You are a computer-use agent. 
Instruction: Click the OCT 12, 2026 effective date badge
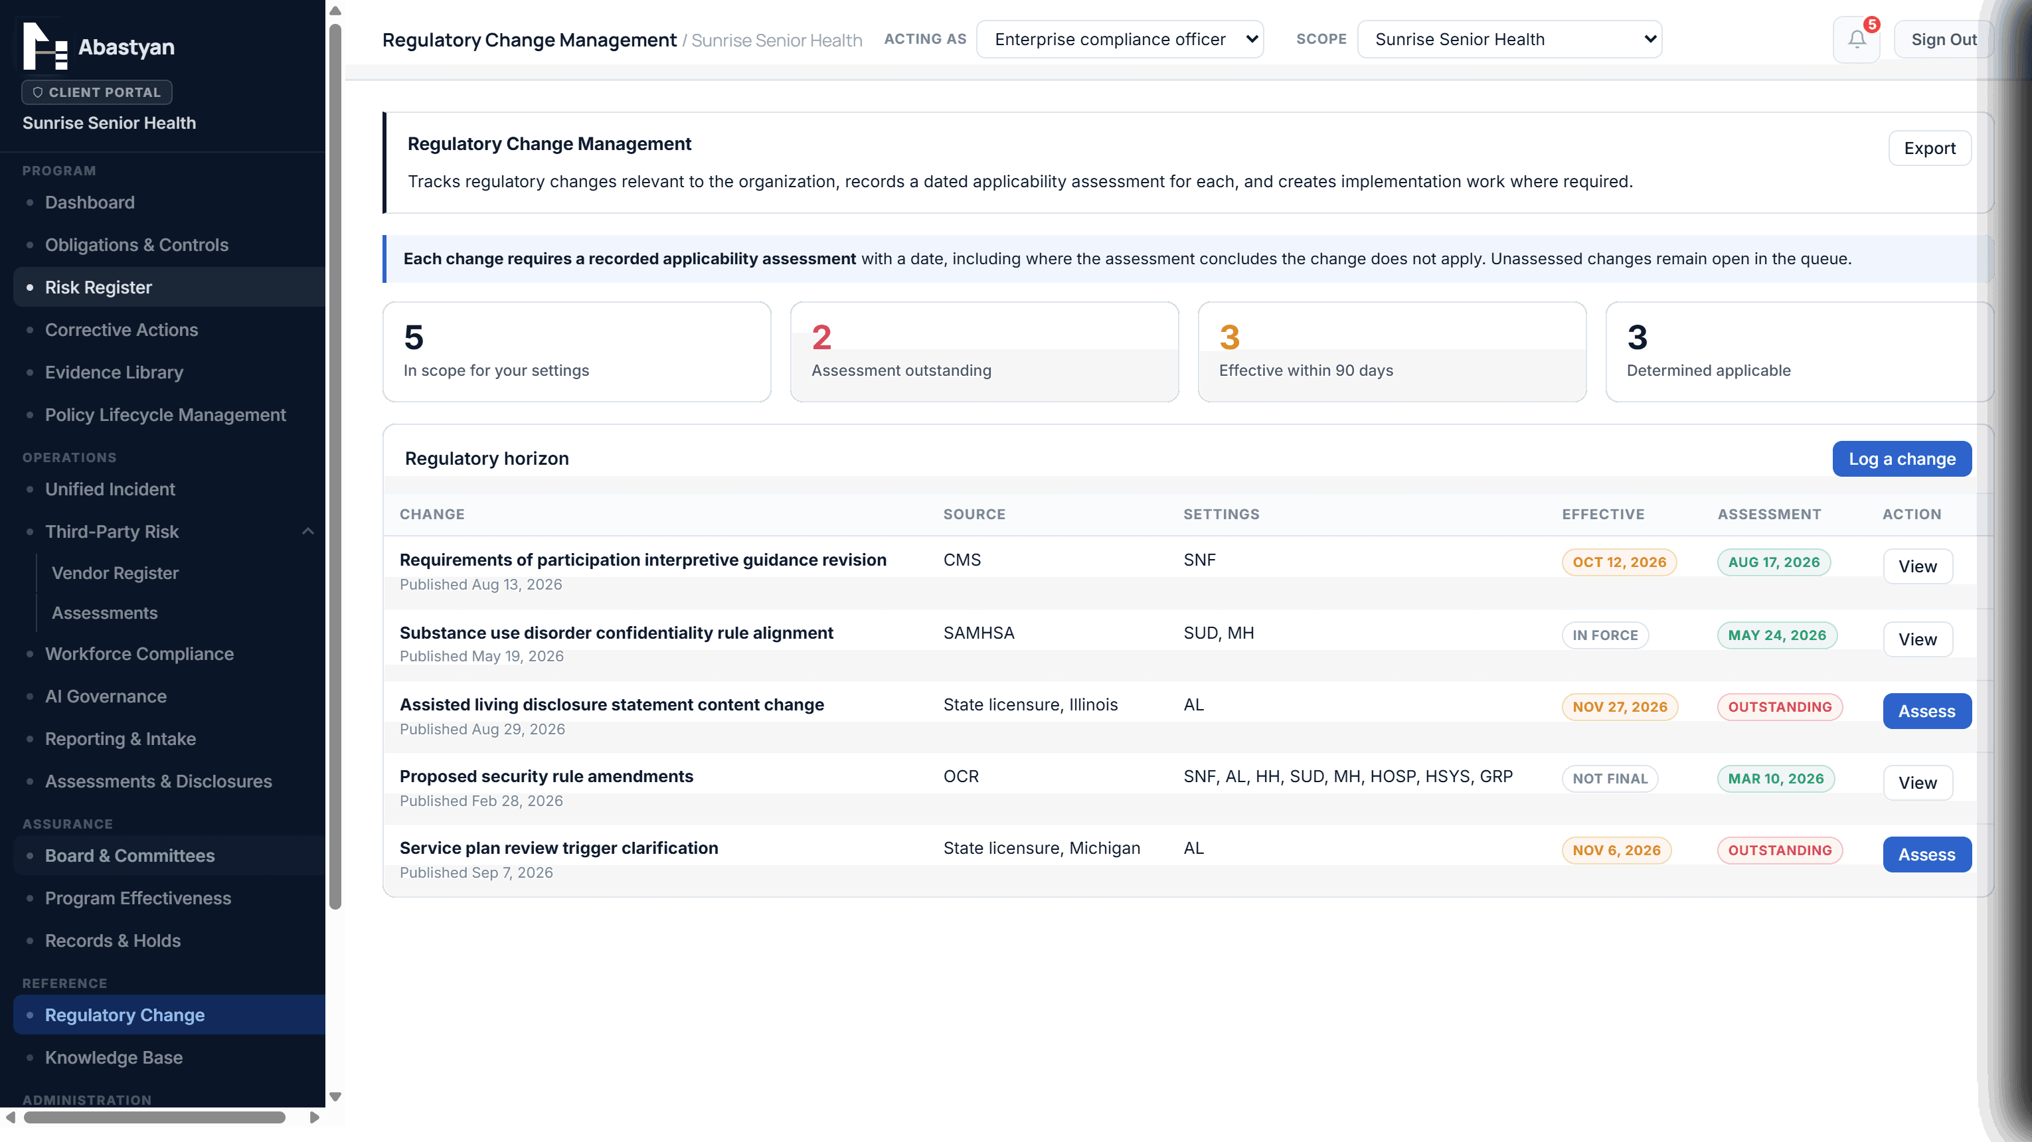1619,562
